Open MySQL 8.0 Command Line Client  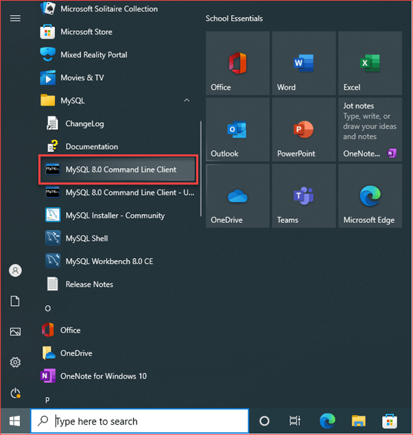click(120, 169)
